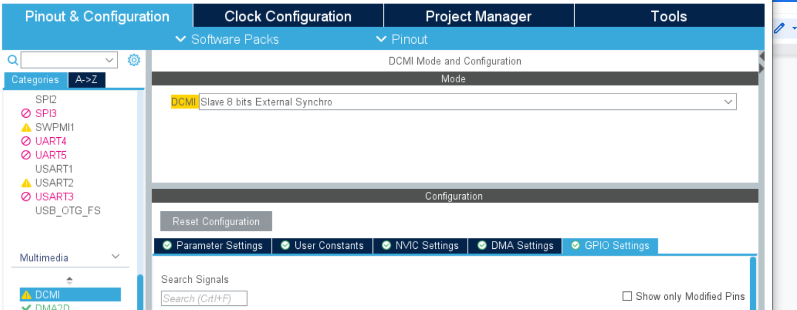797x310 pixels.
Task: Click the prohibited icon beside USART3
Action: pyautogui.click(x=26, y=196)
